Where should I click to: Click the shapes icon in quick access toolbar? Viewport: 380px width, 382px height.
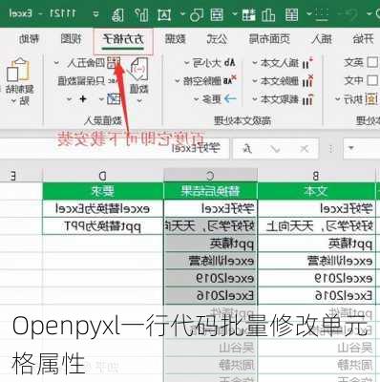coord(197,14)
